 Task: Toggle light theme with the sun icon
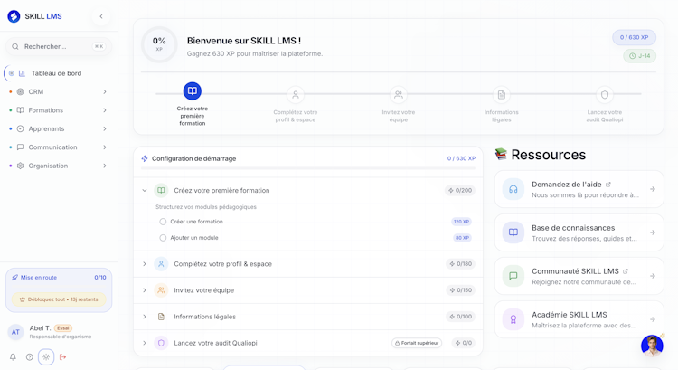46,357
